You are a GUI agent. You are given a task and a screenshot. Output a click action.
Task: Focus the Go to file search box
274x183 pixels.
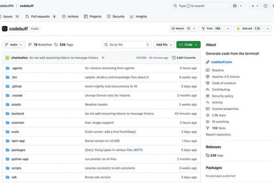[x=127, y=45]
